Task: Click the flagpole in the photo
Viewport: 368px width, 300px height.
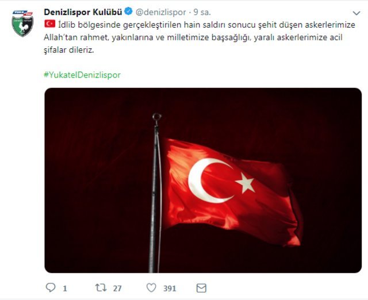Action: pyautogui.click(x=155, y=193)
